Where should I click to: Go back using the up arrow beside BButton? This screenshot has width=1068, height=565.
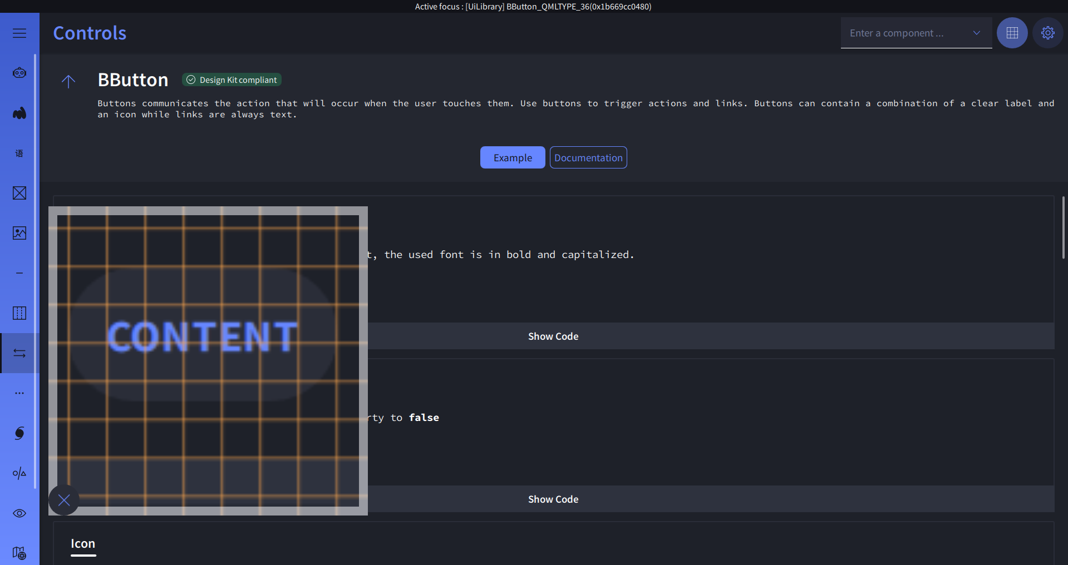[x=68, y=82]
